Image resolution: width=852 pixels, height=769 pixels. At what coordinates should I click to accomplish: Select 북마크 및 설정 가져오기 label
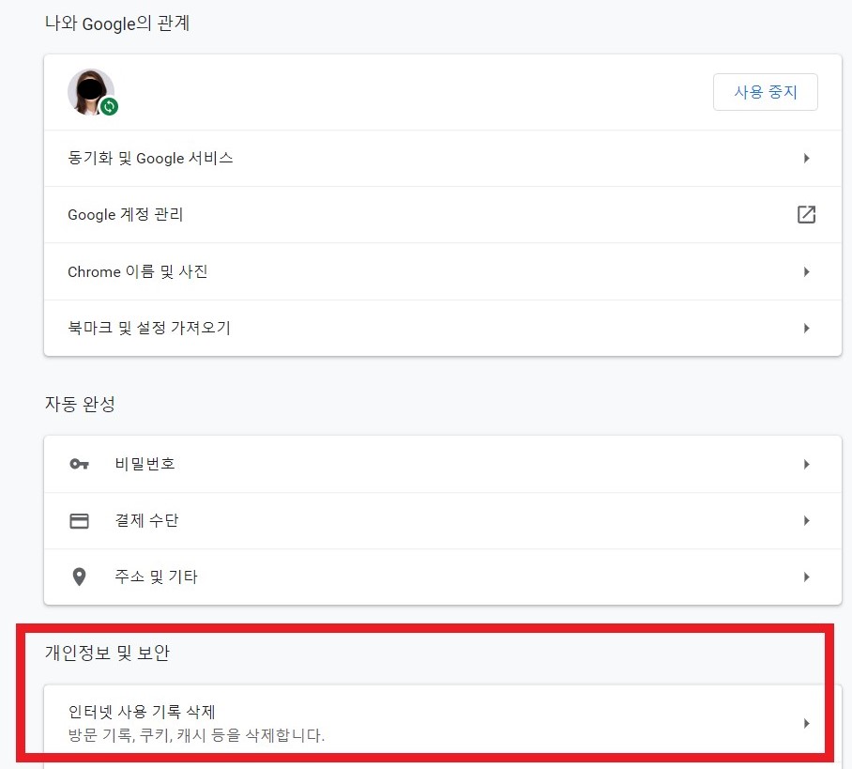(149, 328)
